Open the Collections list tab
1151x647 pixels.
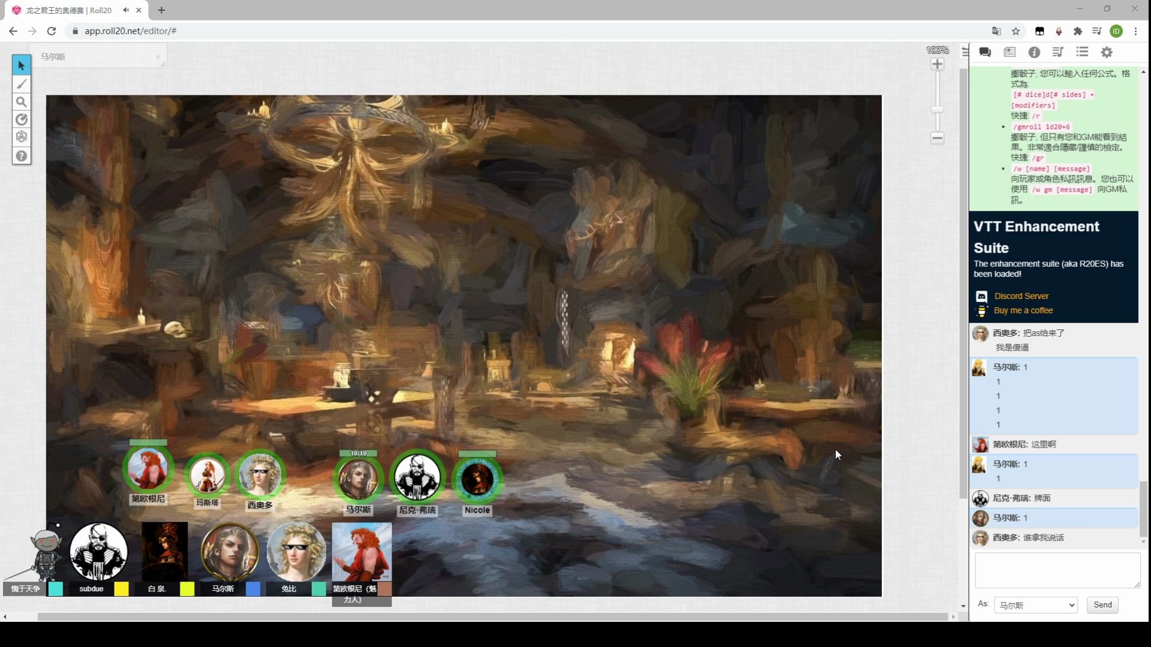[x=1082, y=52]
